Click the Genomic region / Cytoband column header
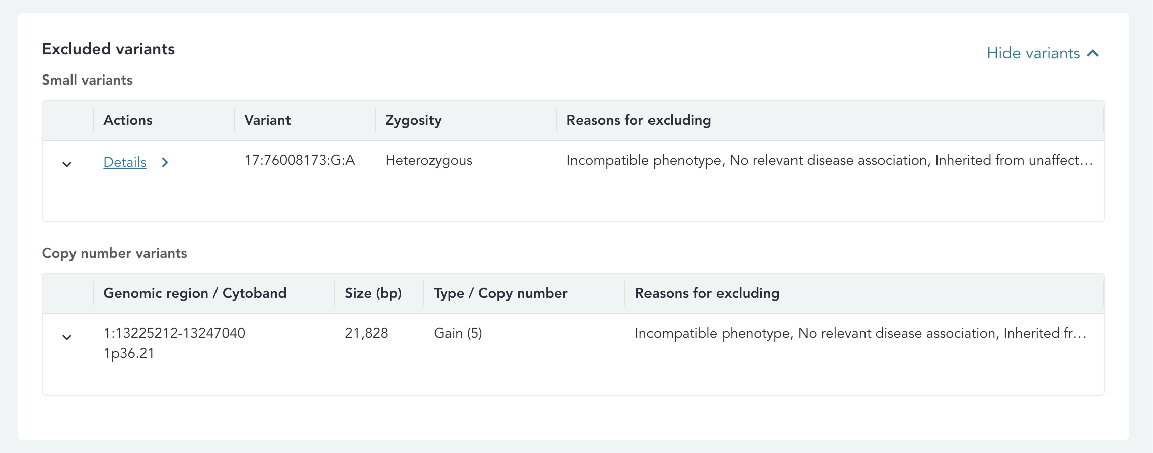1153x453 pixels. click(x=195, y=293)
